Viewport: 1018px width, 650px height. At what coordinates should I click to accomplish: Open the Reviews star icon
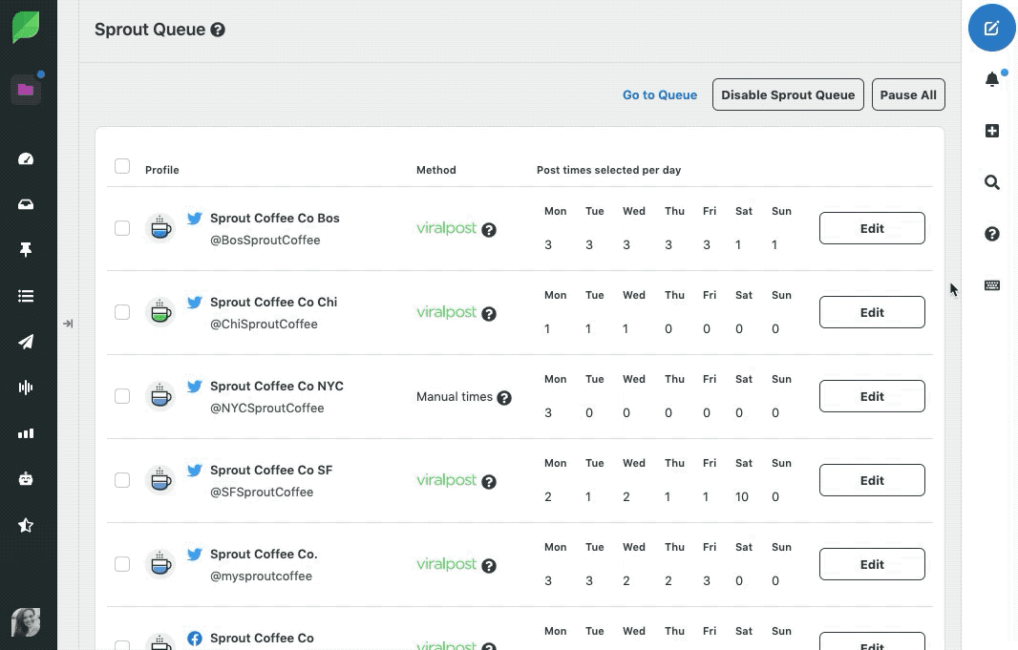[26, 525]
